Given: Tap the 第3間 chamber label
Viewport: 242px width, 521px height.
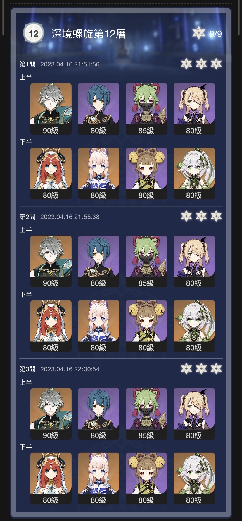Looking at the screenshot, I should [27, 369].
